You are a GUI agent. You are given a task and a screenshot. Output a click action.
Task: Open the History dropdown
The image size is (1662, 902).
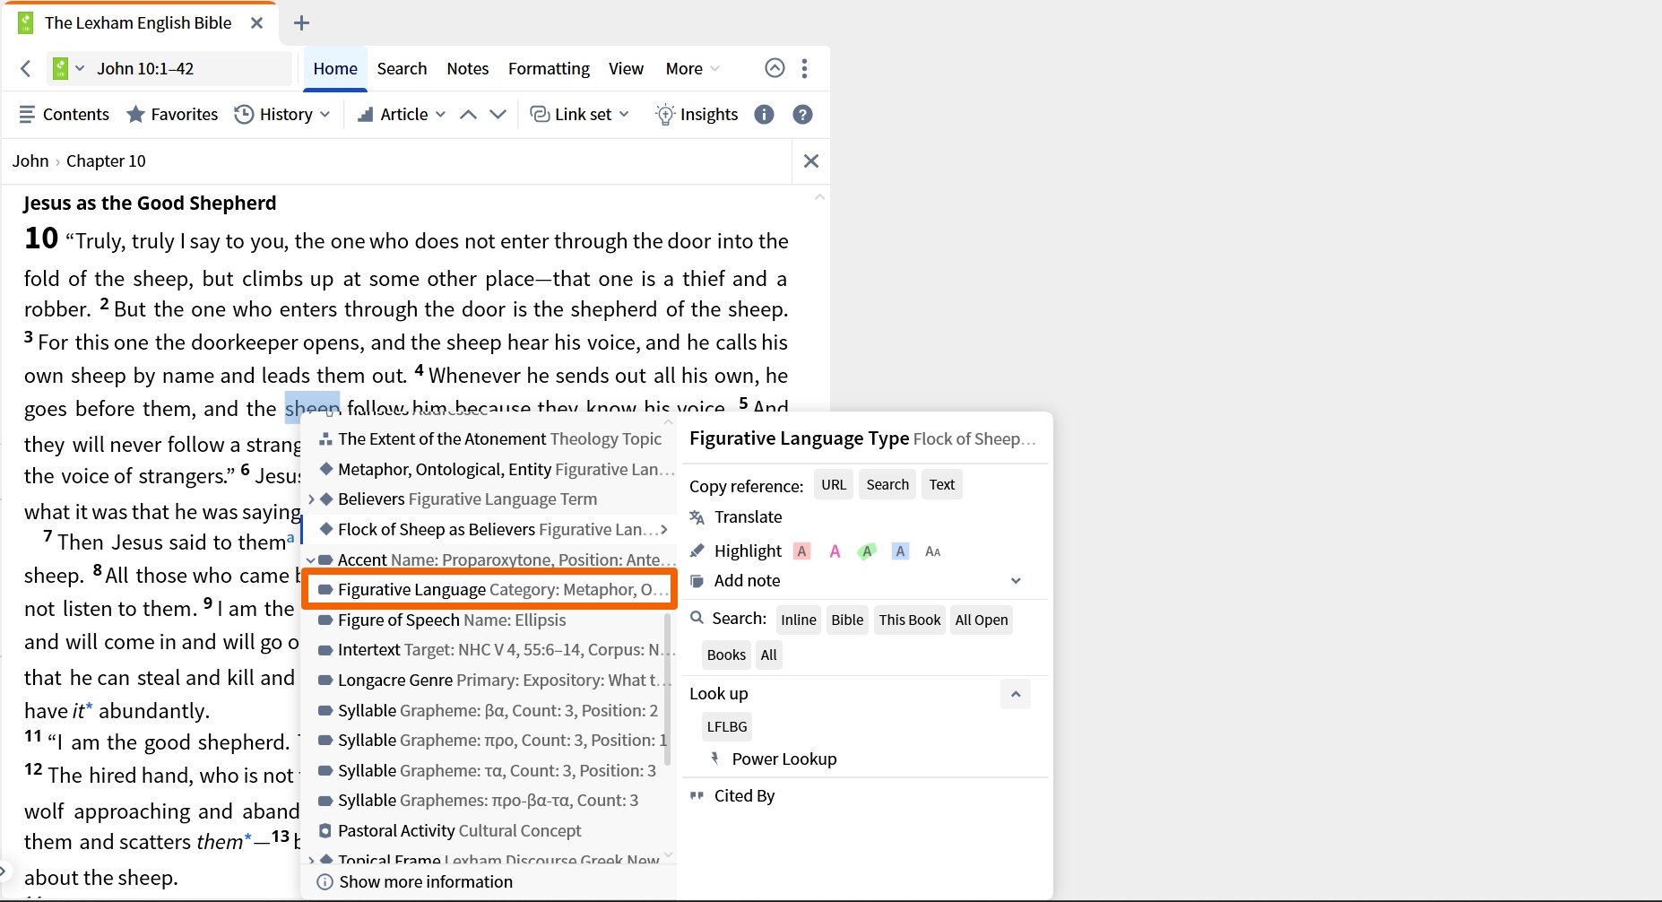tap(282, 114)
